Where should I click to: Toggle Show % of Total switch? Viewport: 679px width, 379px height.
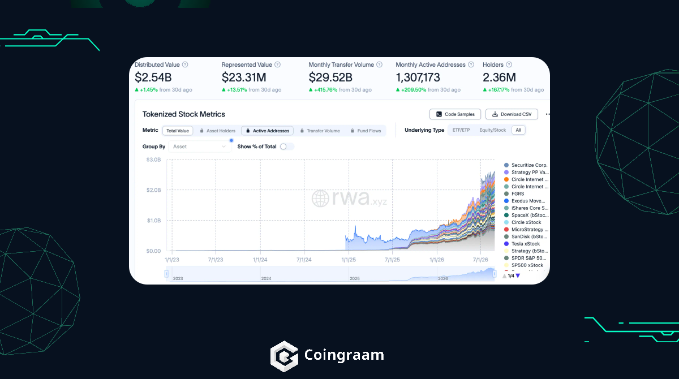pyautogui.click(x=286, y=147)
